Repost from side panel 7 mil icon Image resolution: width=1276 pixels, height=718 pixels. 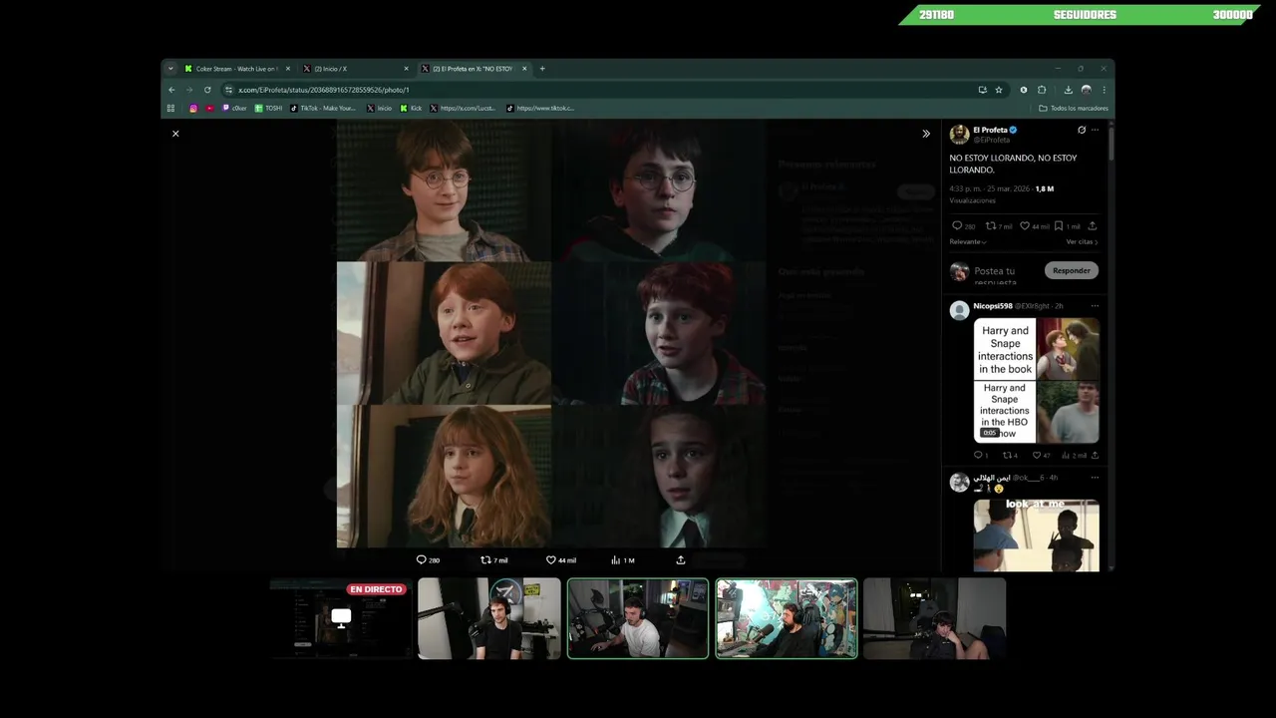[999, 226]
